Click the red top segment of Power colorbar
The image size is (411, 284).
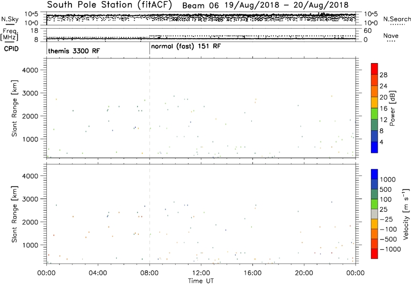[375, 69]
